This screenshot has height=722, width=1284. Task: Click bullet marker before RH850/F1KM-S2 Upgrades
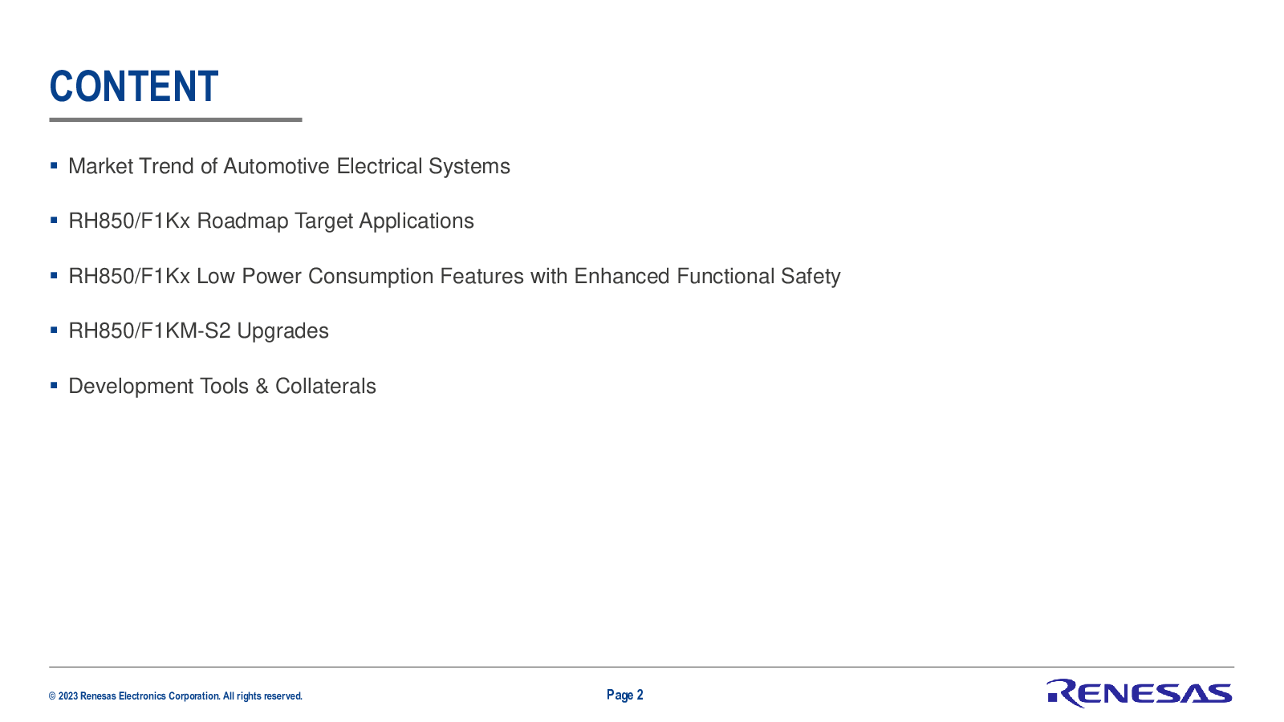pyautogui.click(x=54, y=331)
